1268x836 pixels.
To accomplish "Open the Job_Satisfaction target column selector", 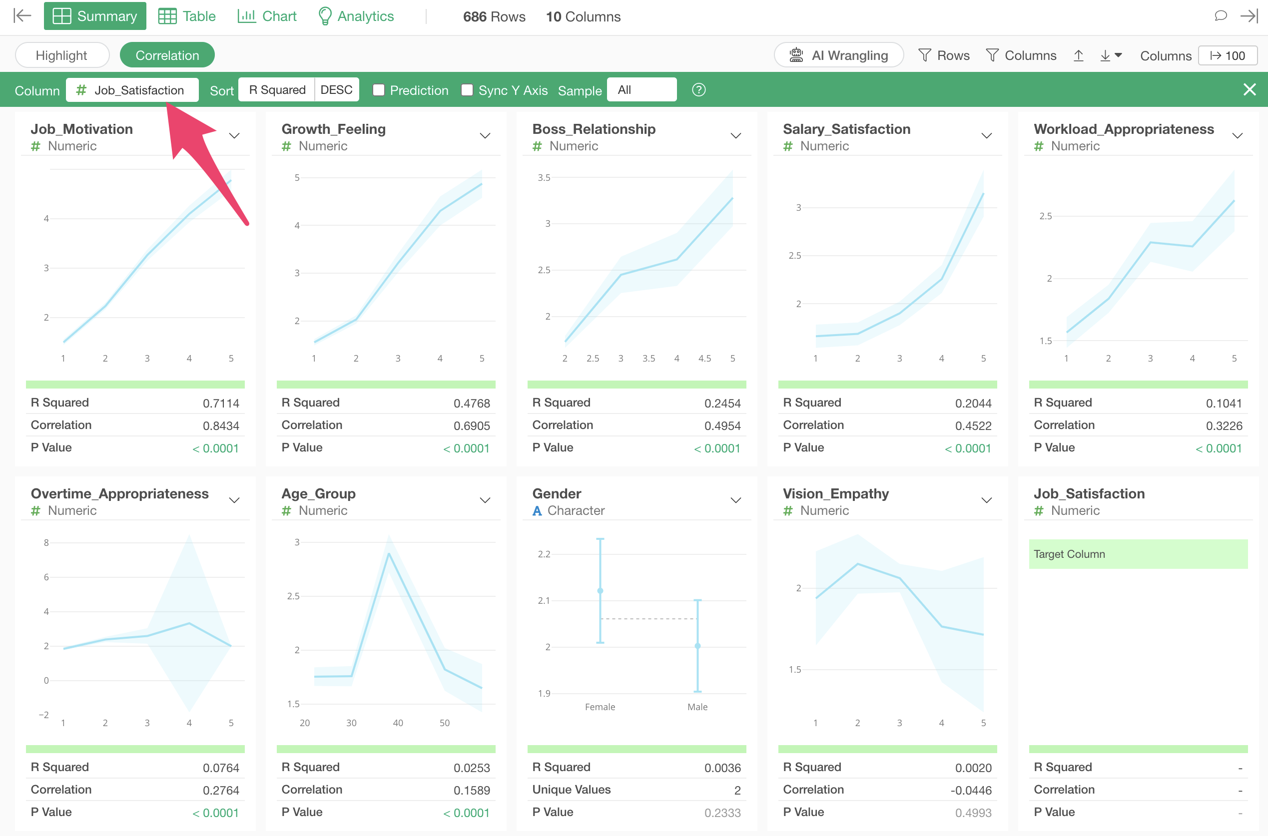I will point(132,89).
